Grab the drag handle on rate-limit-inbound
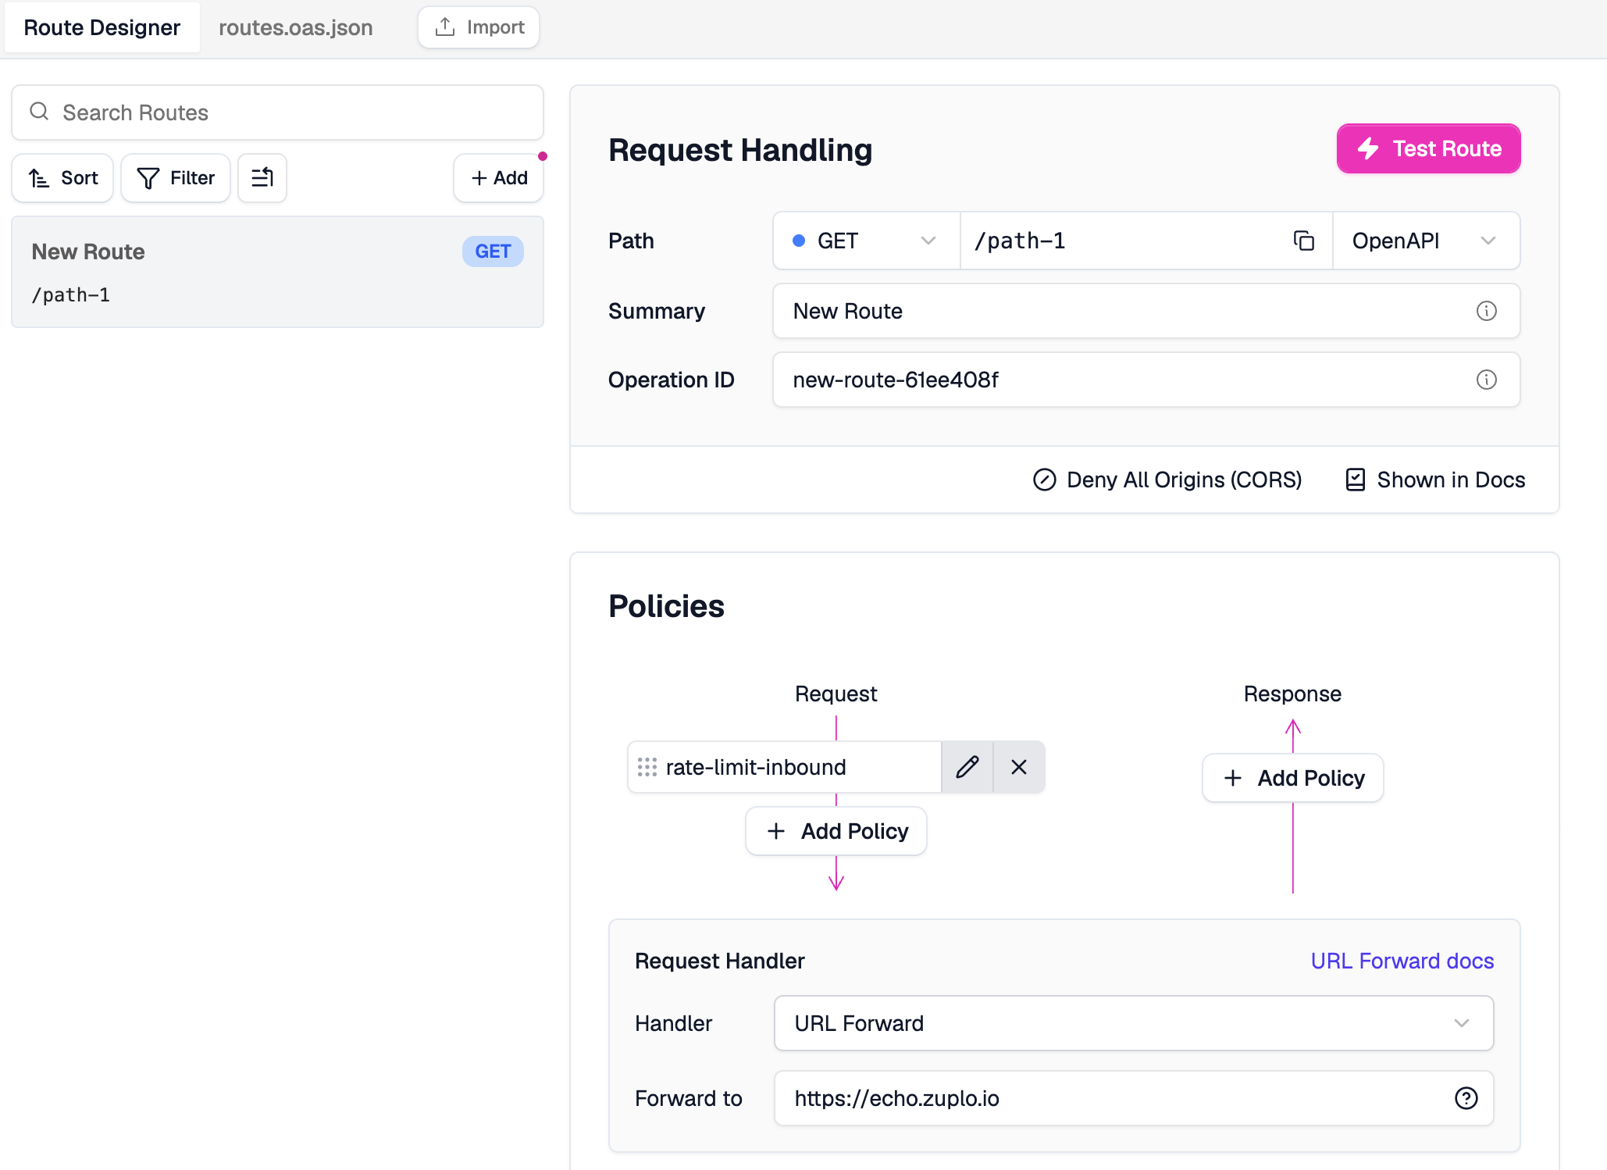Screen dimensions: 1607x1170 point(647,767)
